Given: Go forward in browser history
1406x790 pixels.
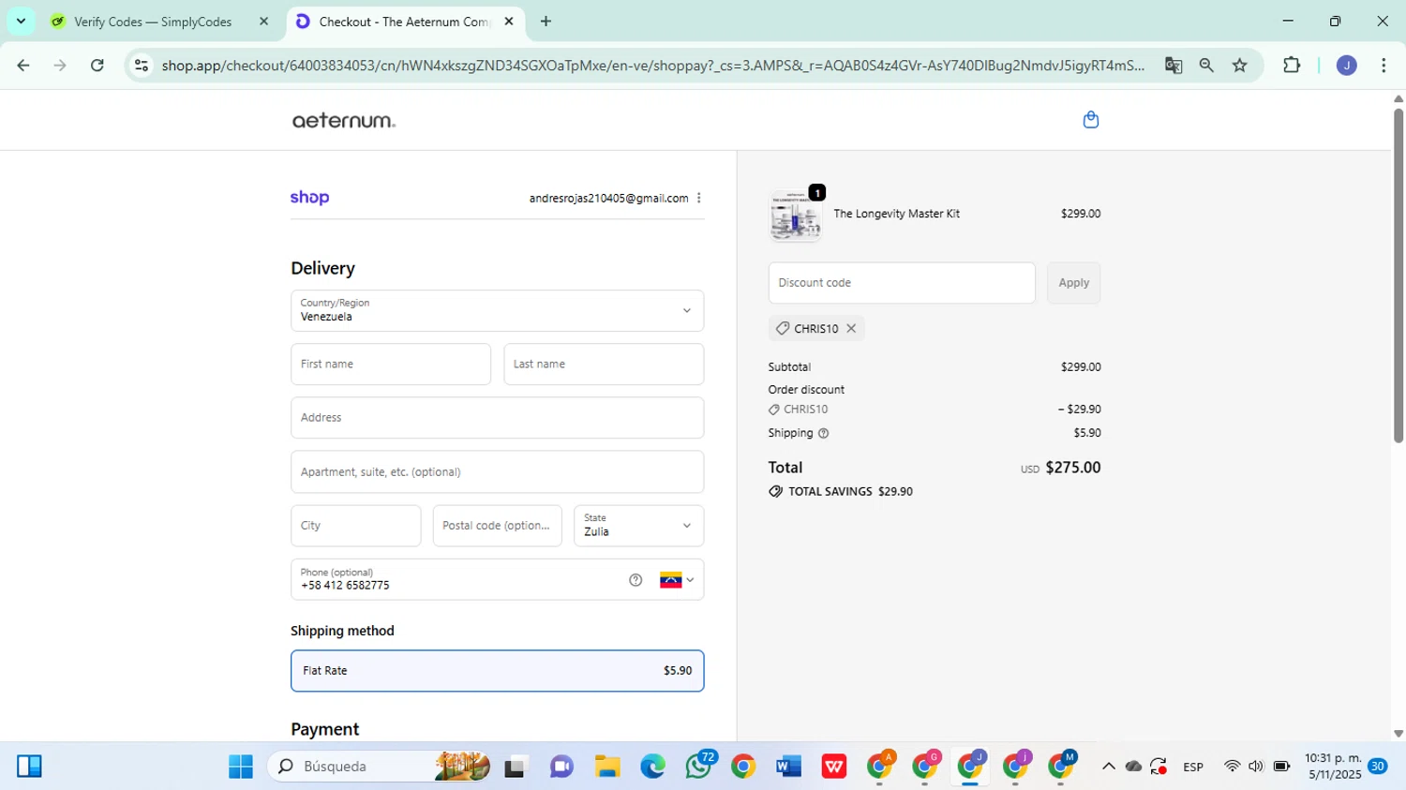Looking at the screenshot, I should [x=60, y=66].
